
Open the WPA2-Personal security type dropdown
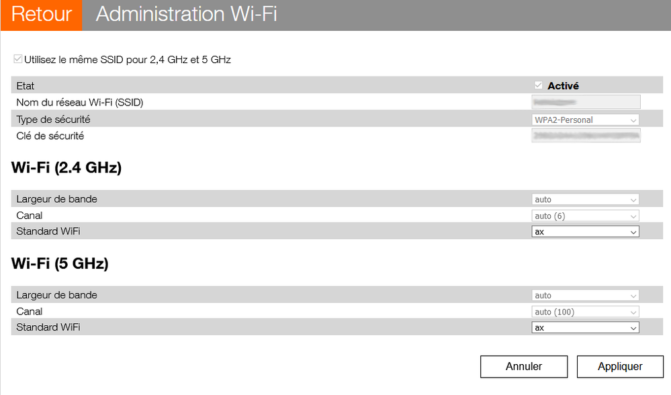tap(584, 119)
